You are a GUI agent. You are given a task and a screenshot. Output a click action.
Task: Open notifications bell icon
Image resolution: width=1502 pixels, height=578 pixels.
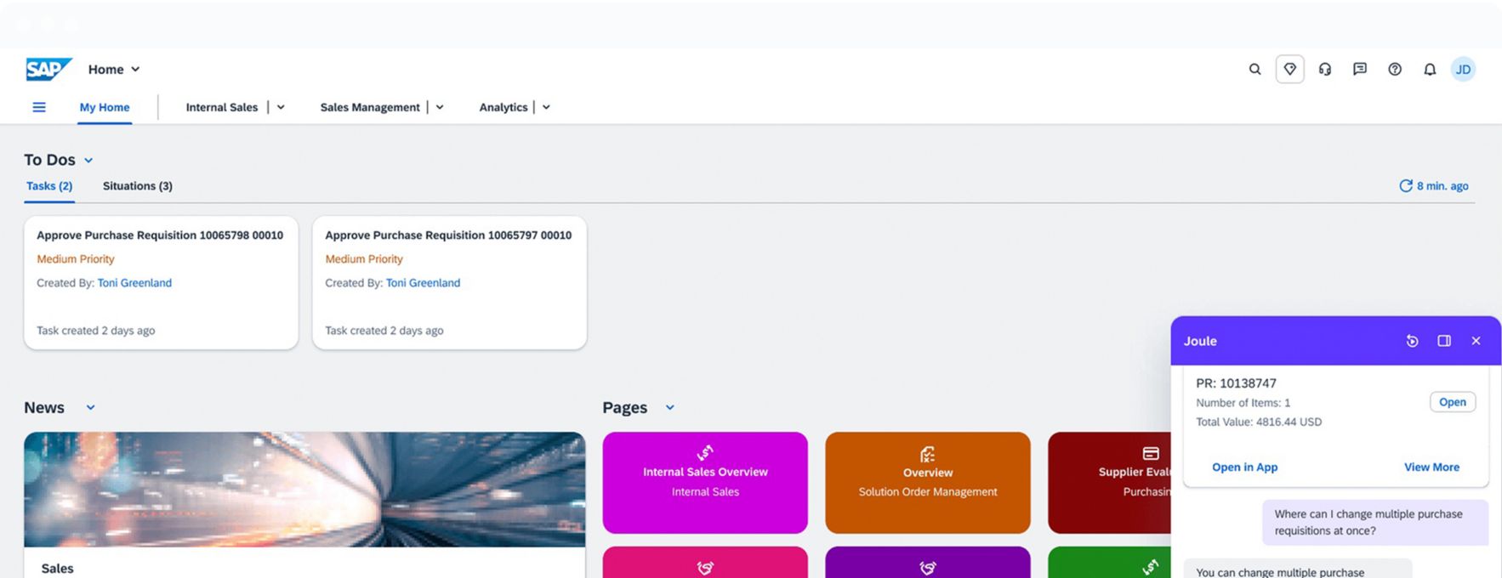(x=1430, y=70)
